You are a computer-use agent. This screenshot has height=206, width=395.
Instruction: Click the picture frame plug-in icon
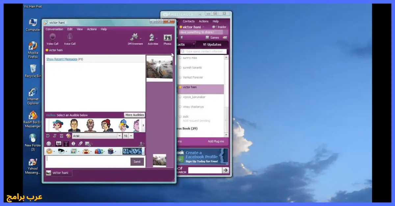(x=74, y=151)
